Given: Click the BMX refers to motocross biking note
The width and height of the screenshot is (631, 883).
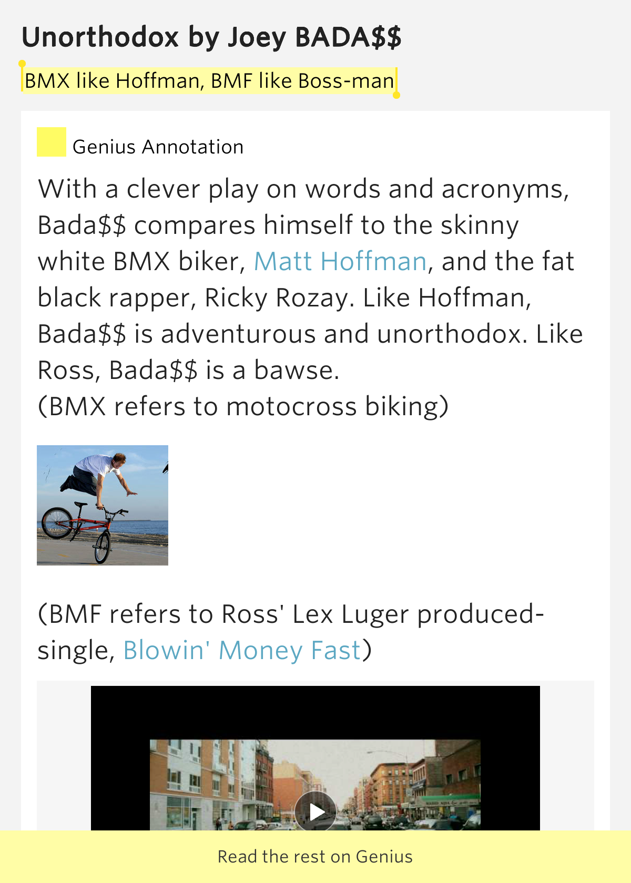Looking at the screenshot, I should (x=243, y=407).
